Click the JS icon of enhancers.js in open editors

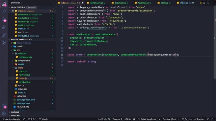(x=16, y=14)
